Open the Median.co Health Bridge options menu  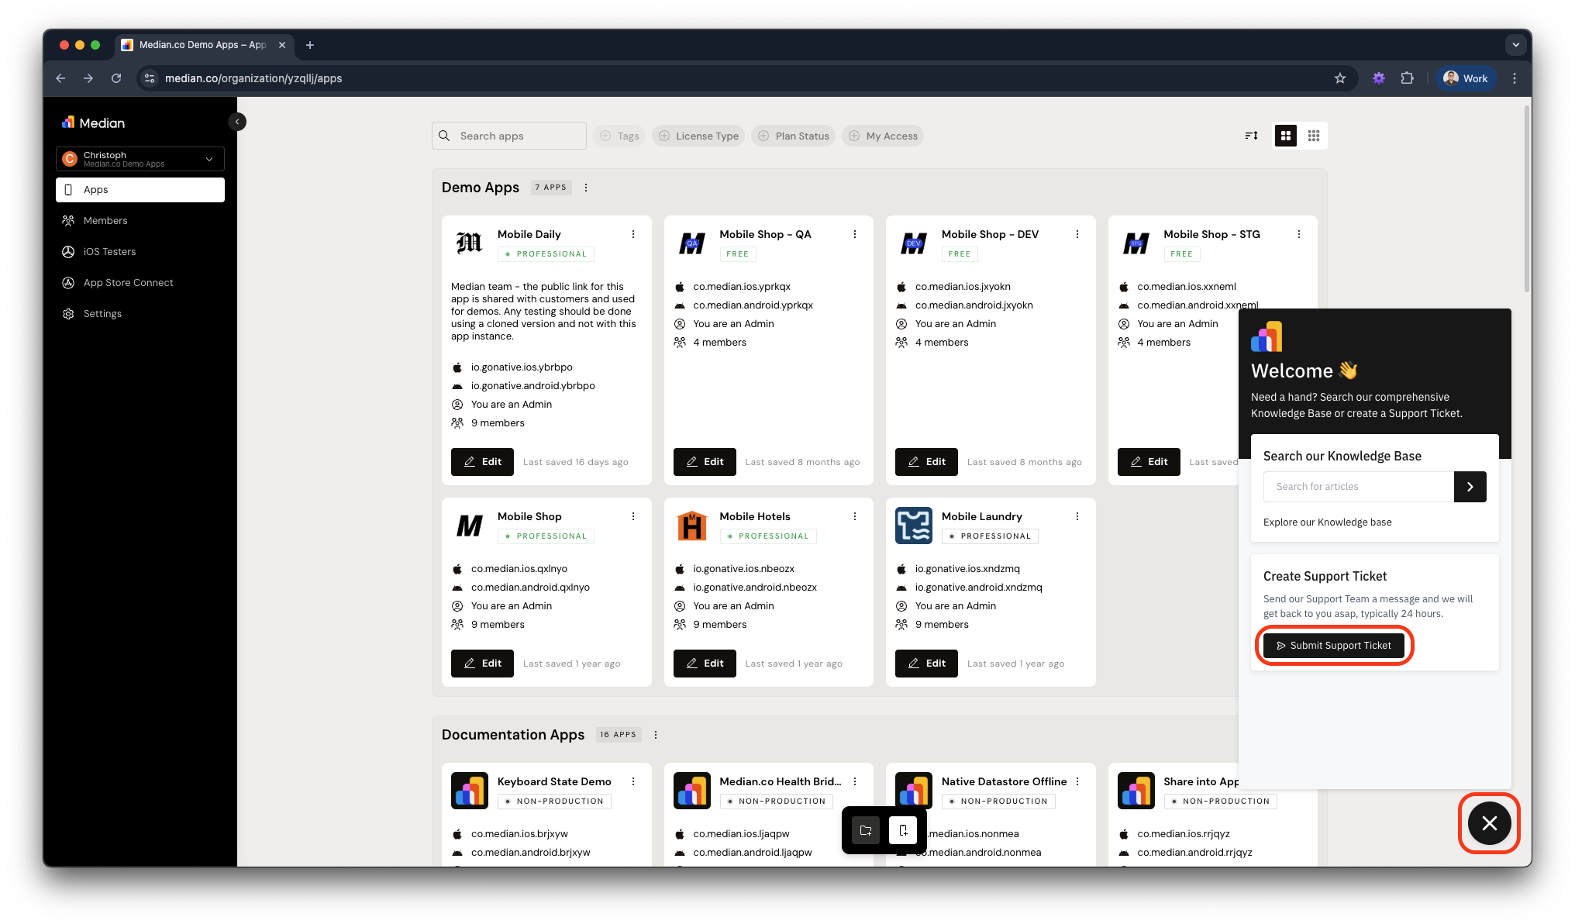point(855,781)
